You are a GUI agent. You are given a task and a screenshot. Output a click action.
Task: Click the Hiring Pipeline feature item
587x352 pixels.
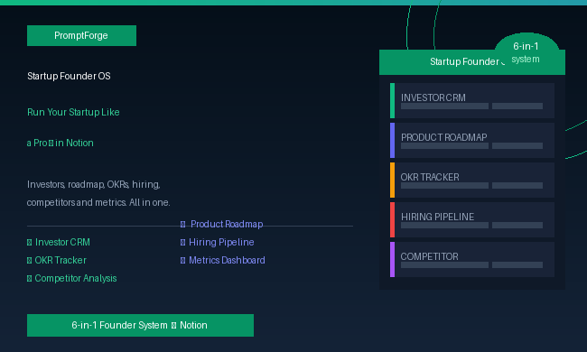pyautogui.click(x=217, y=242)
